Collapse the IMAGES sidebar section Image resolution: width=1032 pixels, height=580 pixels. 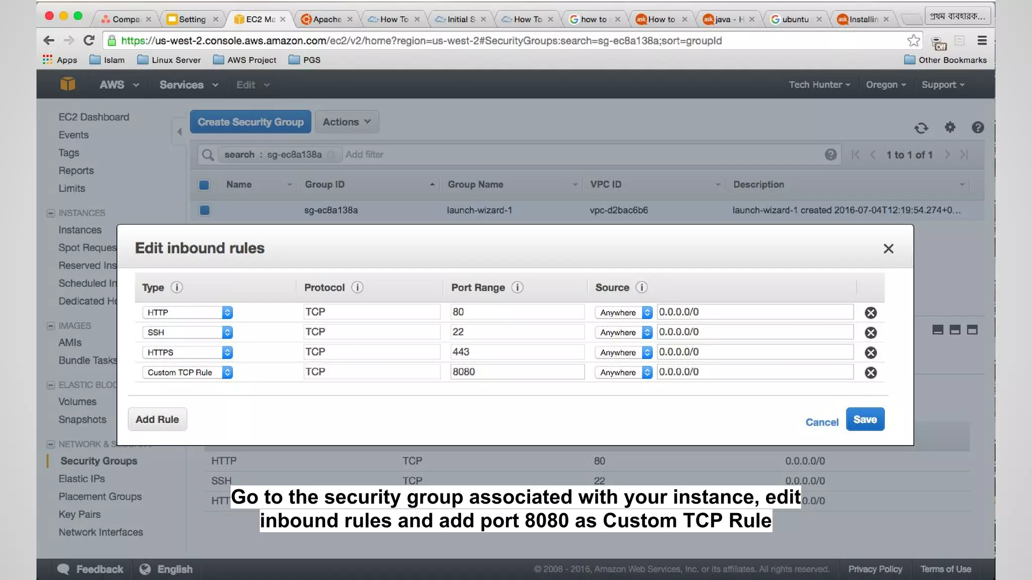click(x=50, y=326)
